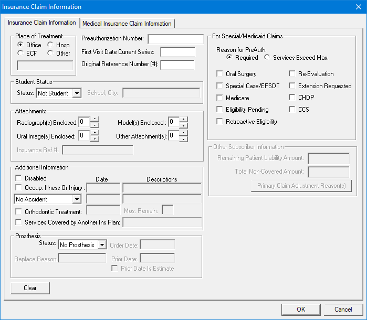This screenshot has width=367, height=320.
Task: Click the Preauthorization Number field
Action: coord(175,39)
